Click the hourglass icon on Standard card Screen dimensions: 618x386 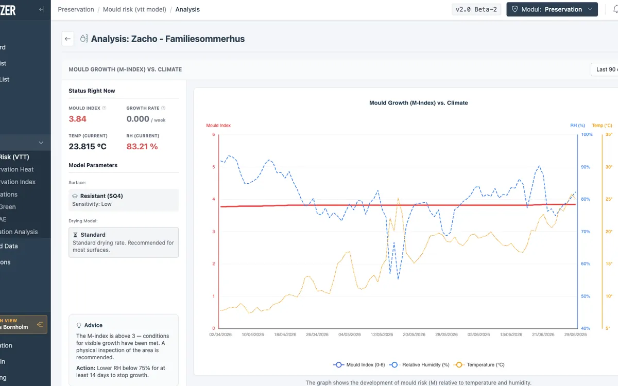pos(75,235)
